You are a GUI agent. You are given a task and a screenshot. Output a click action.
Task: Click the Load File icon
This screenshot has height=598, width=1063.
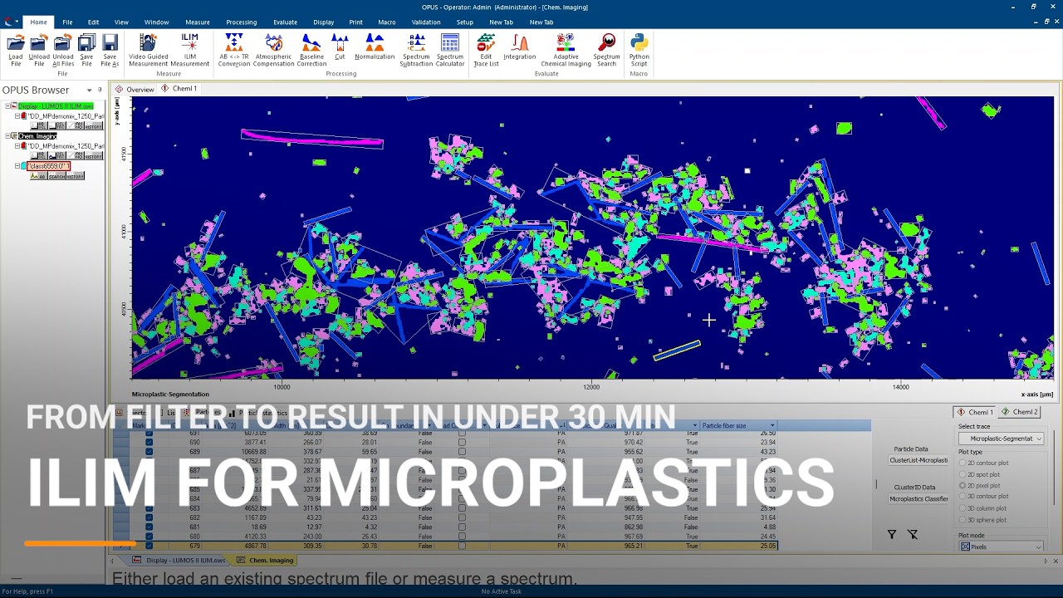coord(16,51)
